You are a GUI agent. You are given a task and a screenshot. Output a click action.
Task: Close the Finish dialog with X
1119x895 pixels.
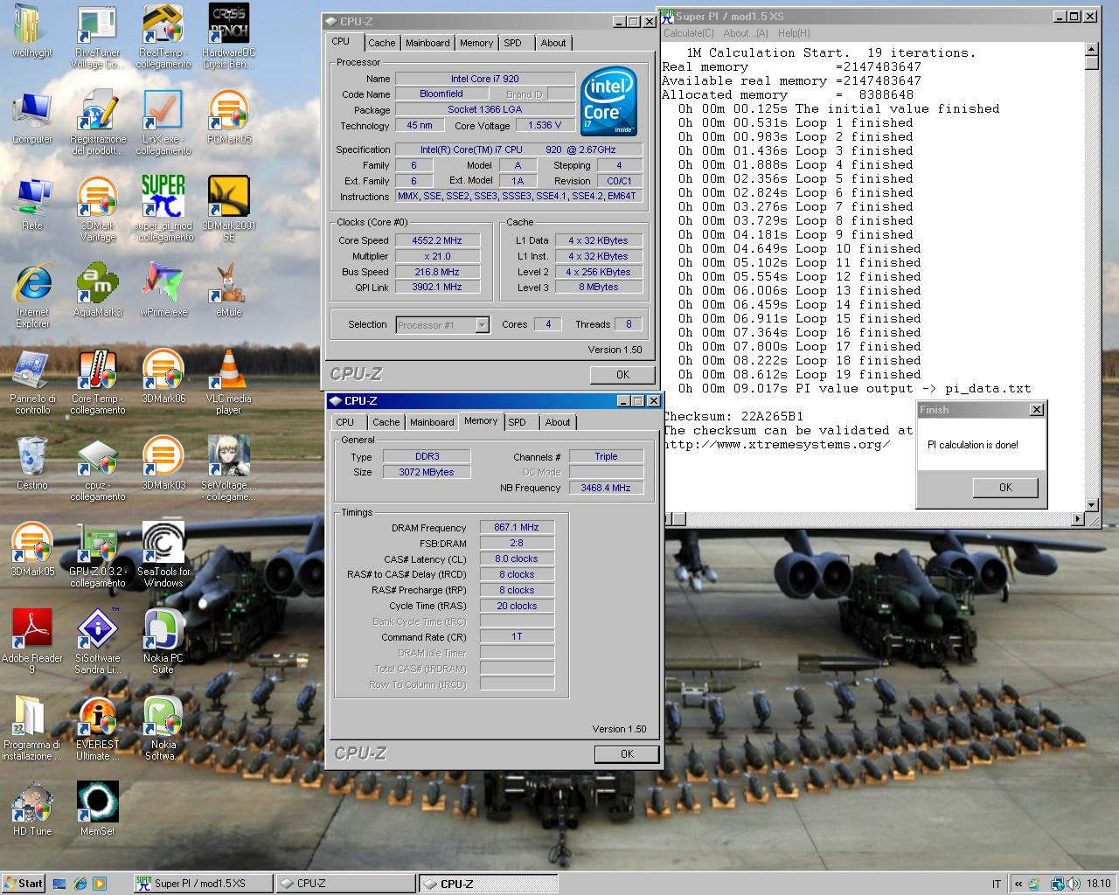click(1037, 410)
